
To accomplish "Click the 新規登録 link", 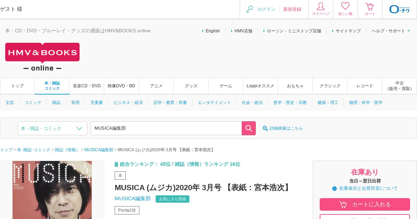I will click(292, 9).
